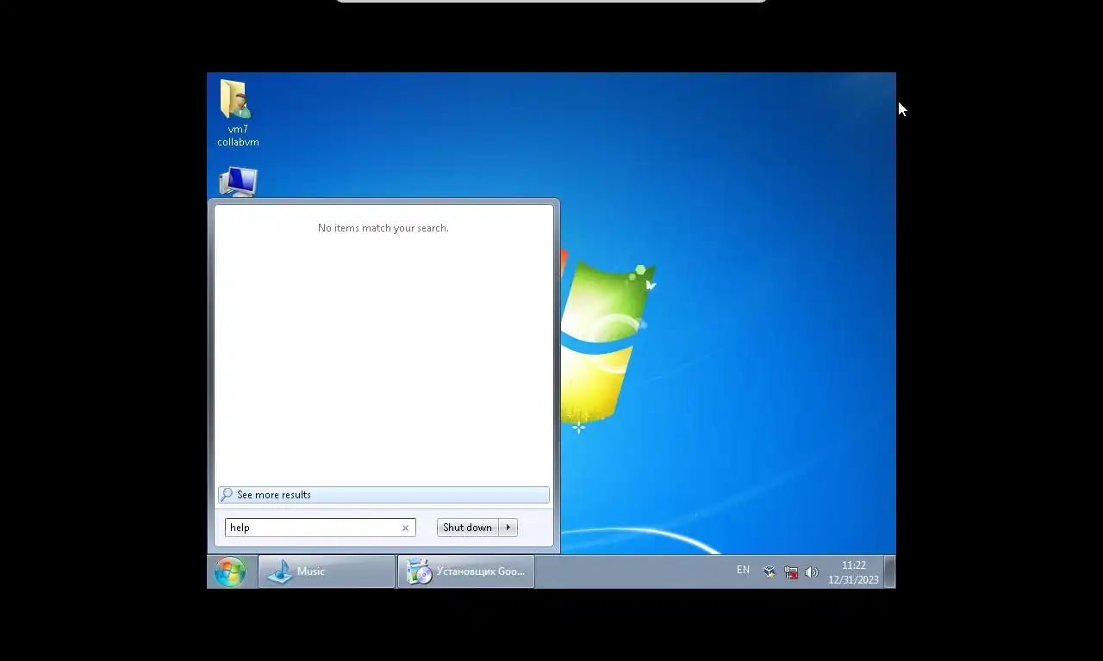Select the Computer desktop icon
Screen dimensions: 1103x661
click(238, 182)
